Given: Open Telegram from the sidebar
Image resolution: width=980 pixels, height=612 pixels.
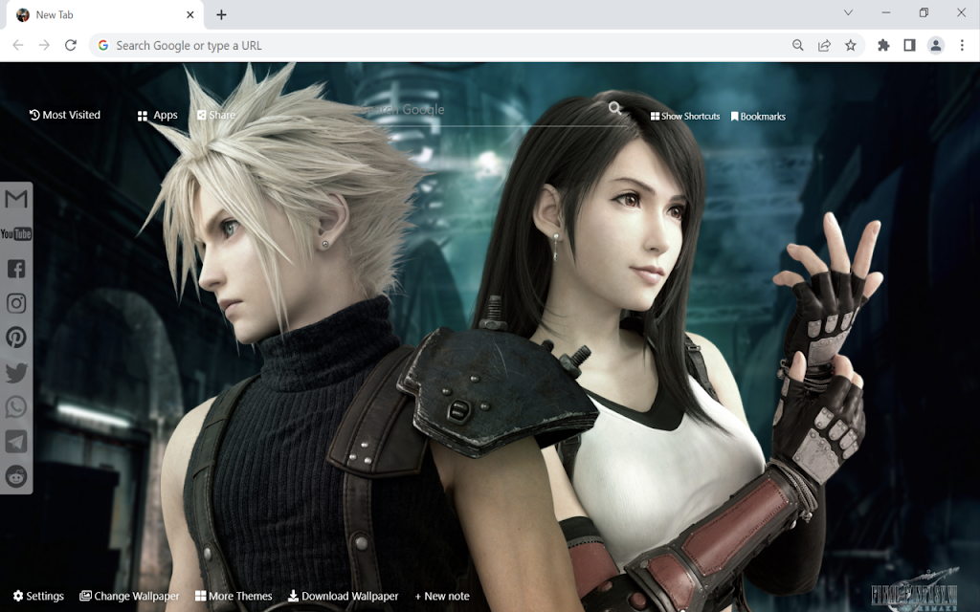Looking at the screenshot, I should pos(16,442).
